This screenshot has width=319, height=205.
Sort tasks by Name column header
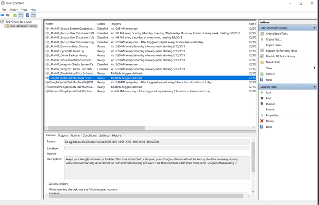point(70,24)
